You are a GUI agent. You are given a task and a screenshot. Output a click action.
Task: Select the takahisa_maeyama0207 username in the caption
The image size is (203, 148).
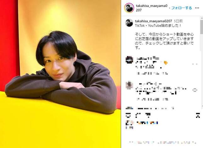[x=153, y=21]
